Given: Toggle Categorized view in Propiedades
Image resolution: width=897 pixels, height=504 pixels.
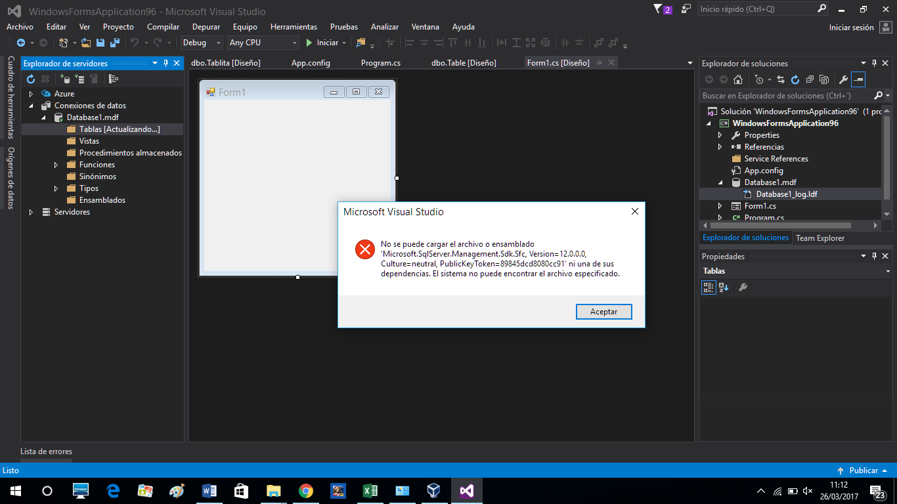Looking at the screenshot, I should (x=709, y=287).
